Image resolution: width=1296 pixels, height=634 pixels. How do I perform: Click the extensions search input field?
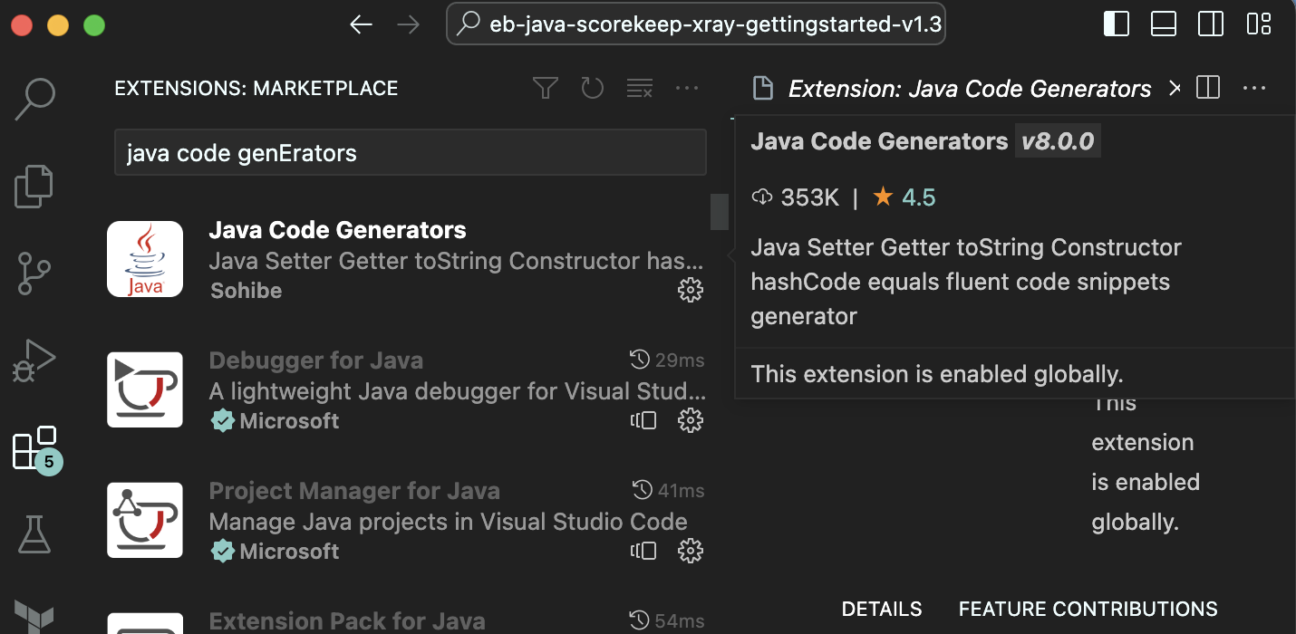click(410, 152)
